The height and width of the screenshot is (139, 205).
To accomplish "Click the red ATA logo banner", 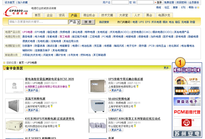I will click(187, 122).
